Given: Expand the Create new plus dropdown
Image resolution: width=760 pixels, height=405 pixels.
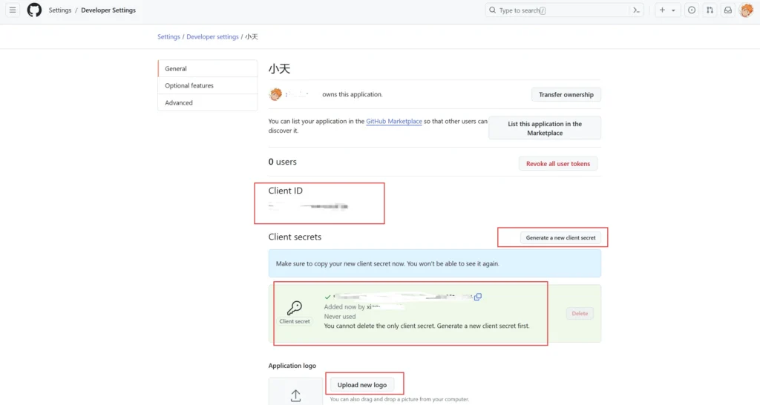Looking at the screenshot, I should (667, 10).
